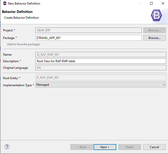Minimize the New Behavior Definition dialog
The width and height of the screenshot is (168, 154).
tap(140, 4)
